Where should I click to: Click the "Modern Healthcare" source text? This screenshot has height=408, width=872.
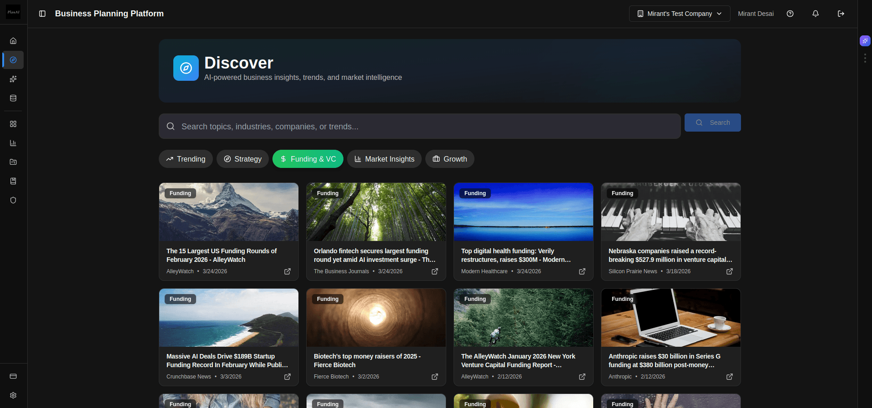(x=484, y=271)
